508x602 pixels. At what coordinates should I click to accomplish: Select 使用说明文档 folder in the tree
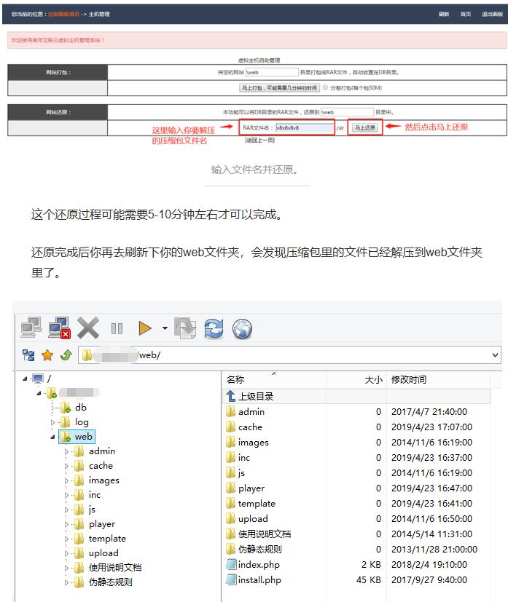tap(115, 568)
